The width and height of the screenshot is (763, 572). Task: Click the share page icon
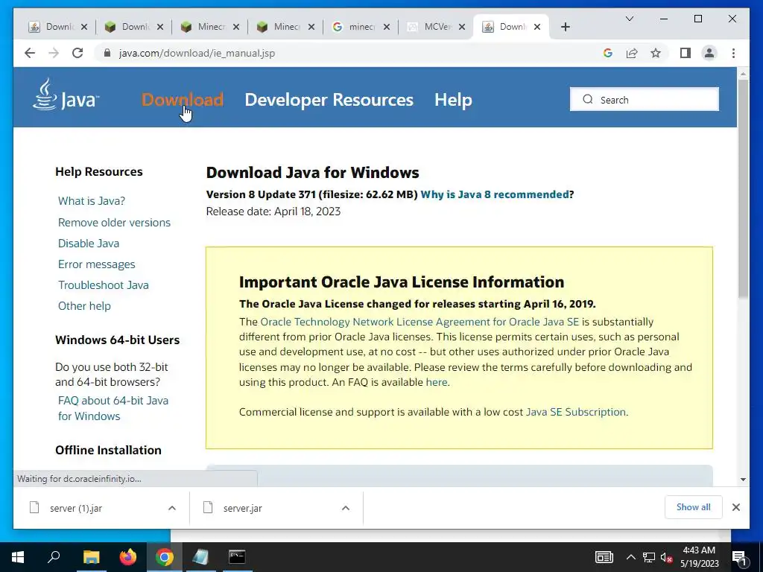tap(632, 53)
